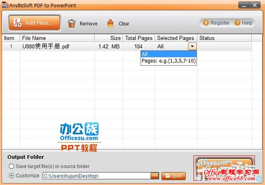Close the AnyBizSoft window
Screen dimensions: 265x185
point(255,5)
